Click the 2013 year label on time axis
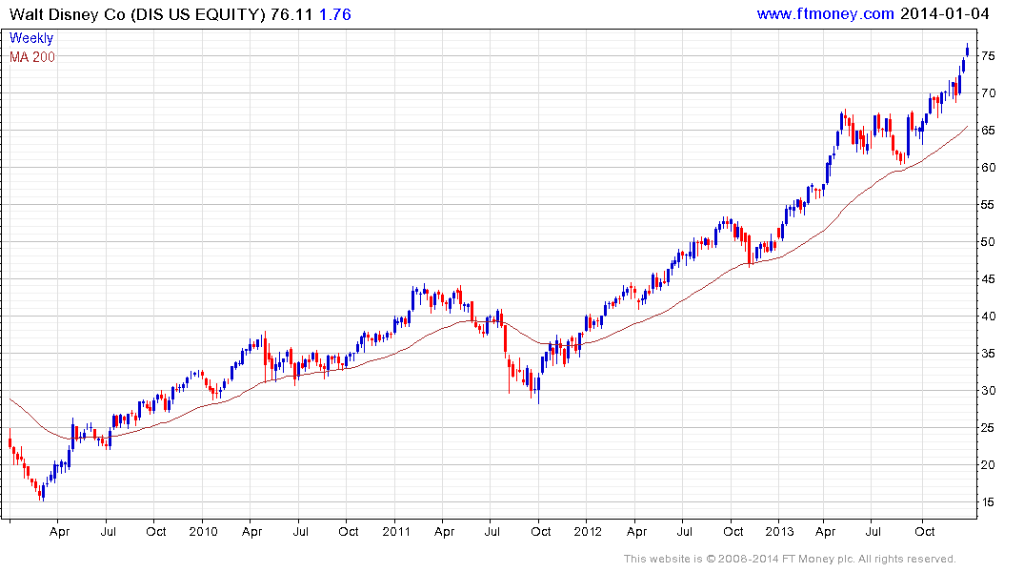This screenshot has height=572, width=1024. pyautogui.click(x=780, y=532)
